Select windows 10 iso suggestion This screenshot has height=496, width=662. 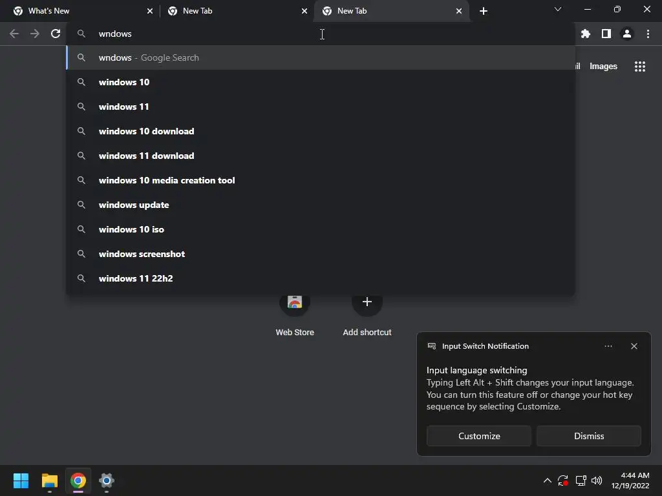coord(321,229)
